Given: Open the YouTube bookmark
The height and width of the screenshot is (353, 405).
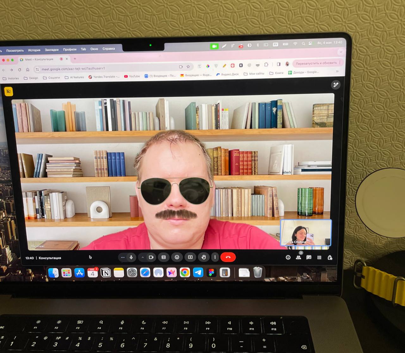Looking at the screenshot, I should (132, 76).
